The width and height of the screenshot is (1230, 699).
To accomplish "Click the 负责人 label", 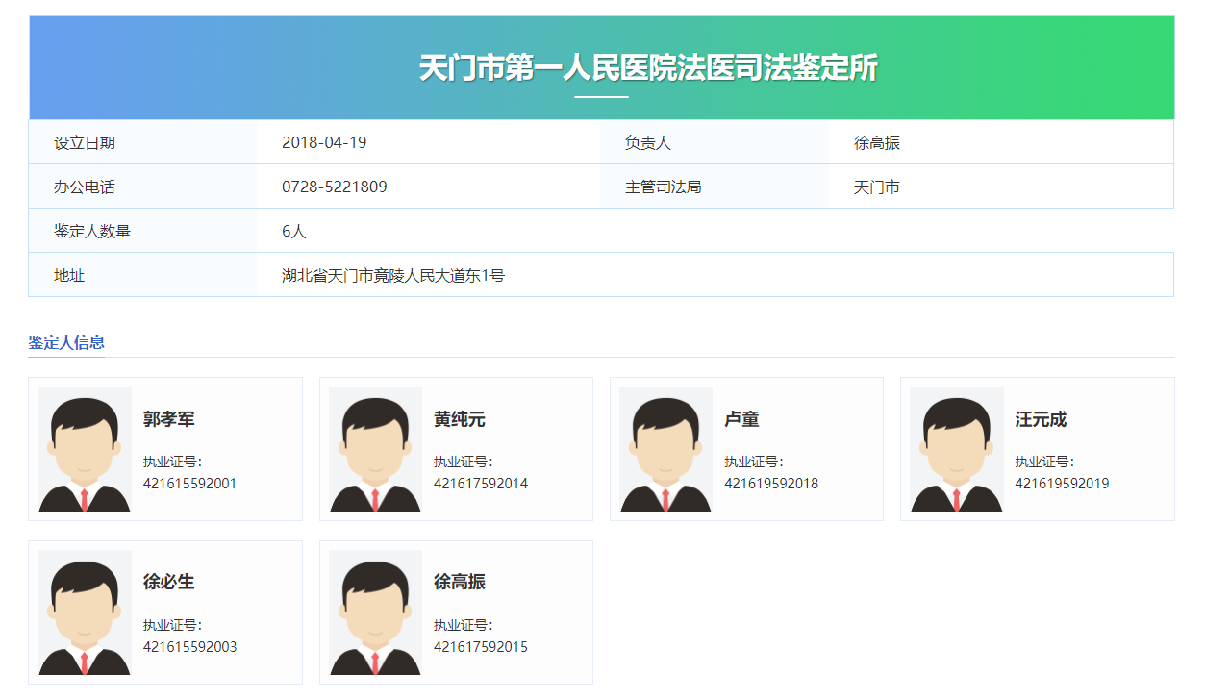I will click(648, 142).
